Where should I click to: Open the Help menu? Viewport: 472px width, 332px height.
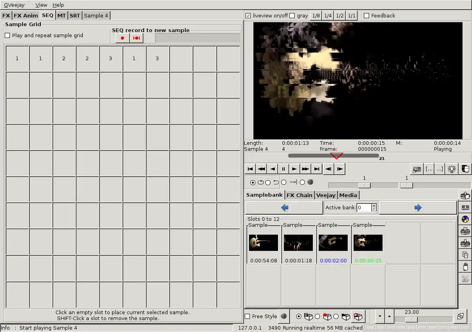(x=58, y=5)
